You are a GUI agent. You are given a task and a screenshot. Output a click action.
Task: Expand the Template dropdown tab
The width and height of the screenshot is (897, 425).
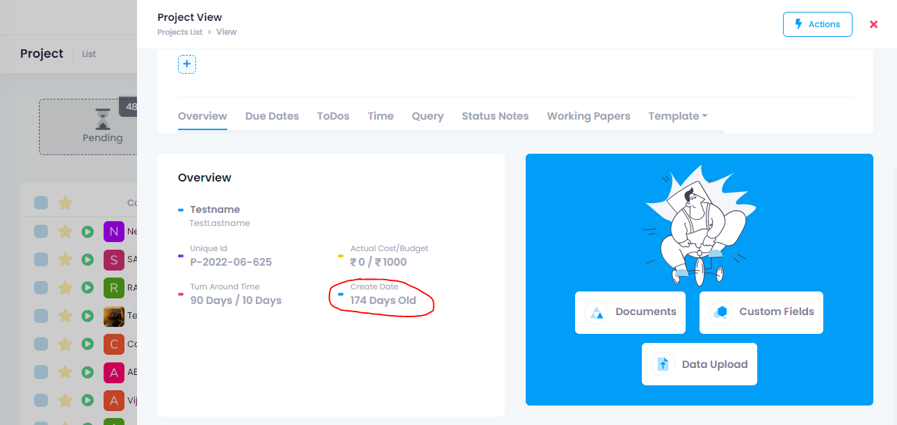click(678, 116)
